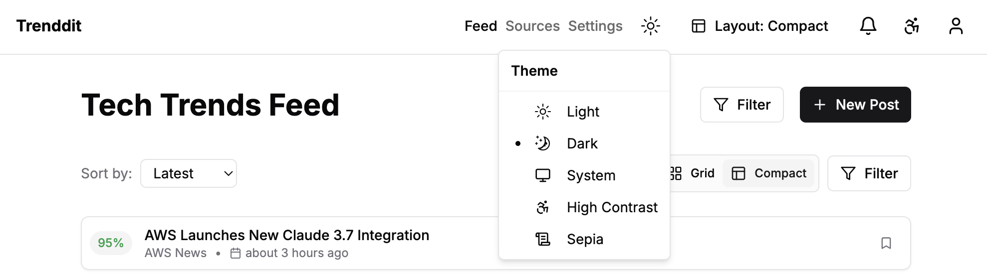Select the Light theme option
This screenshot has width=987, height=275.
tap(583, 112)
